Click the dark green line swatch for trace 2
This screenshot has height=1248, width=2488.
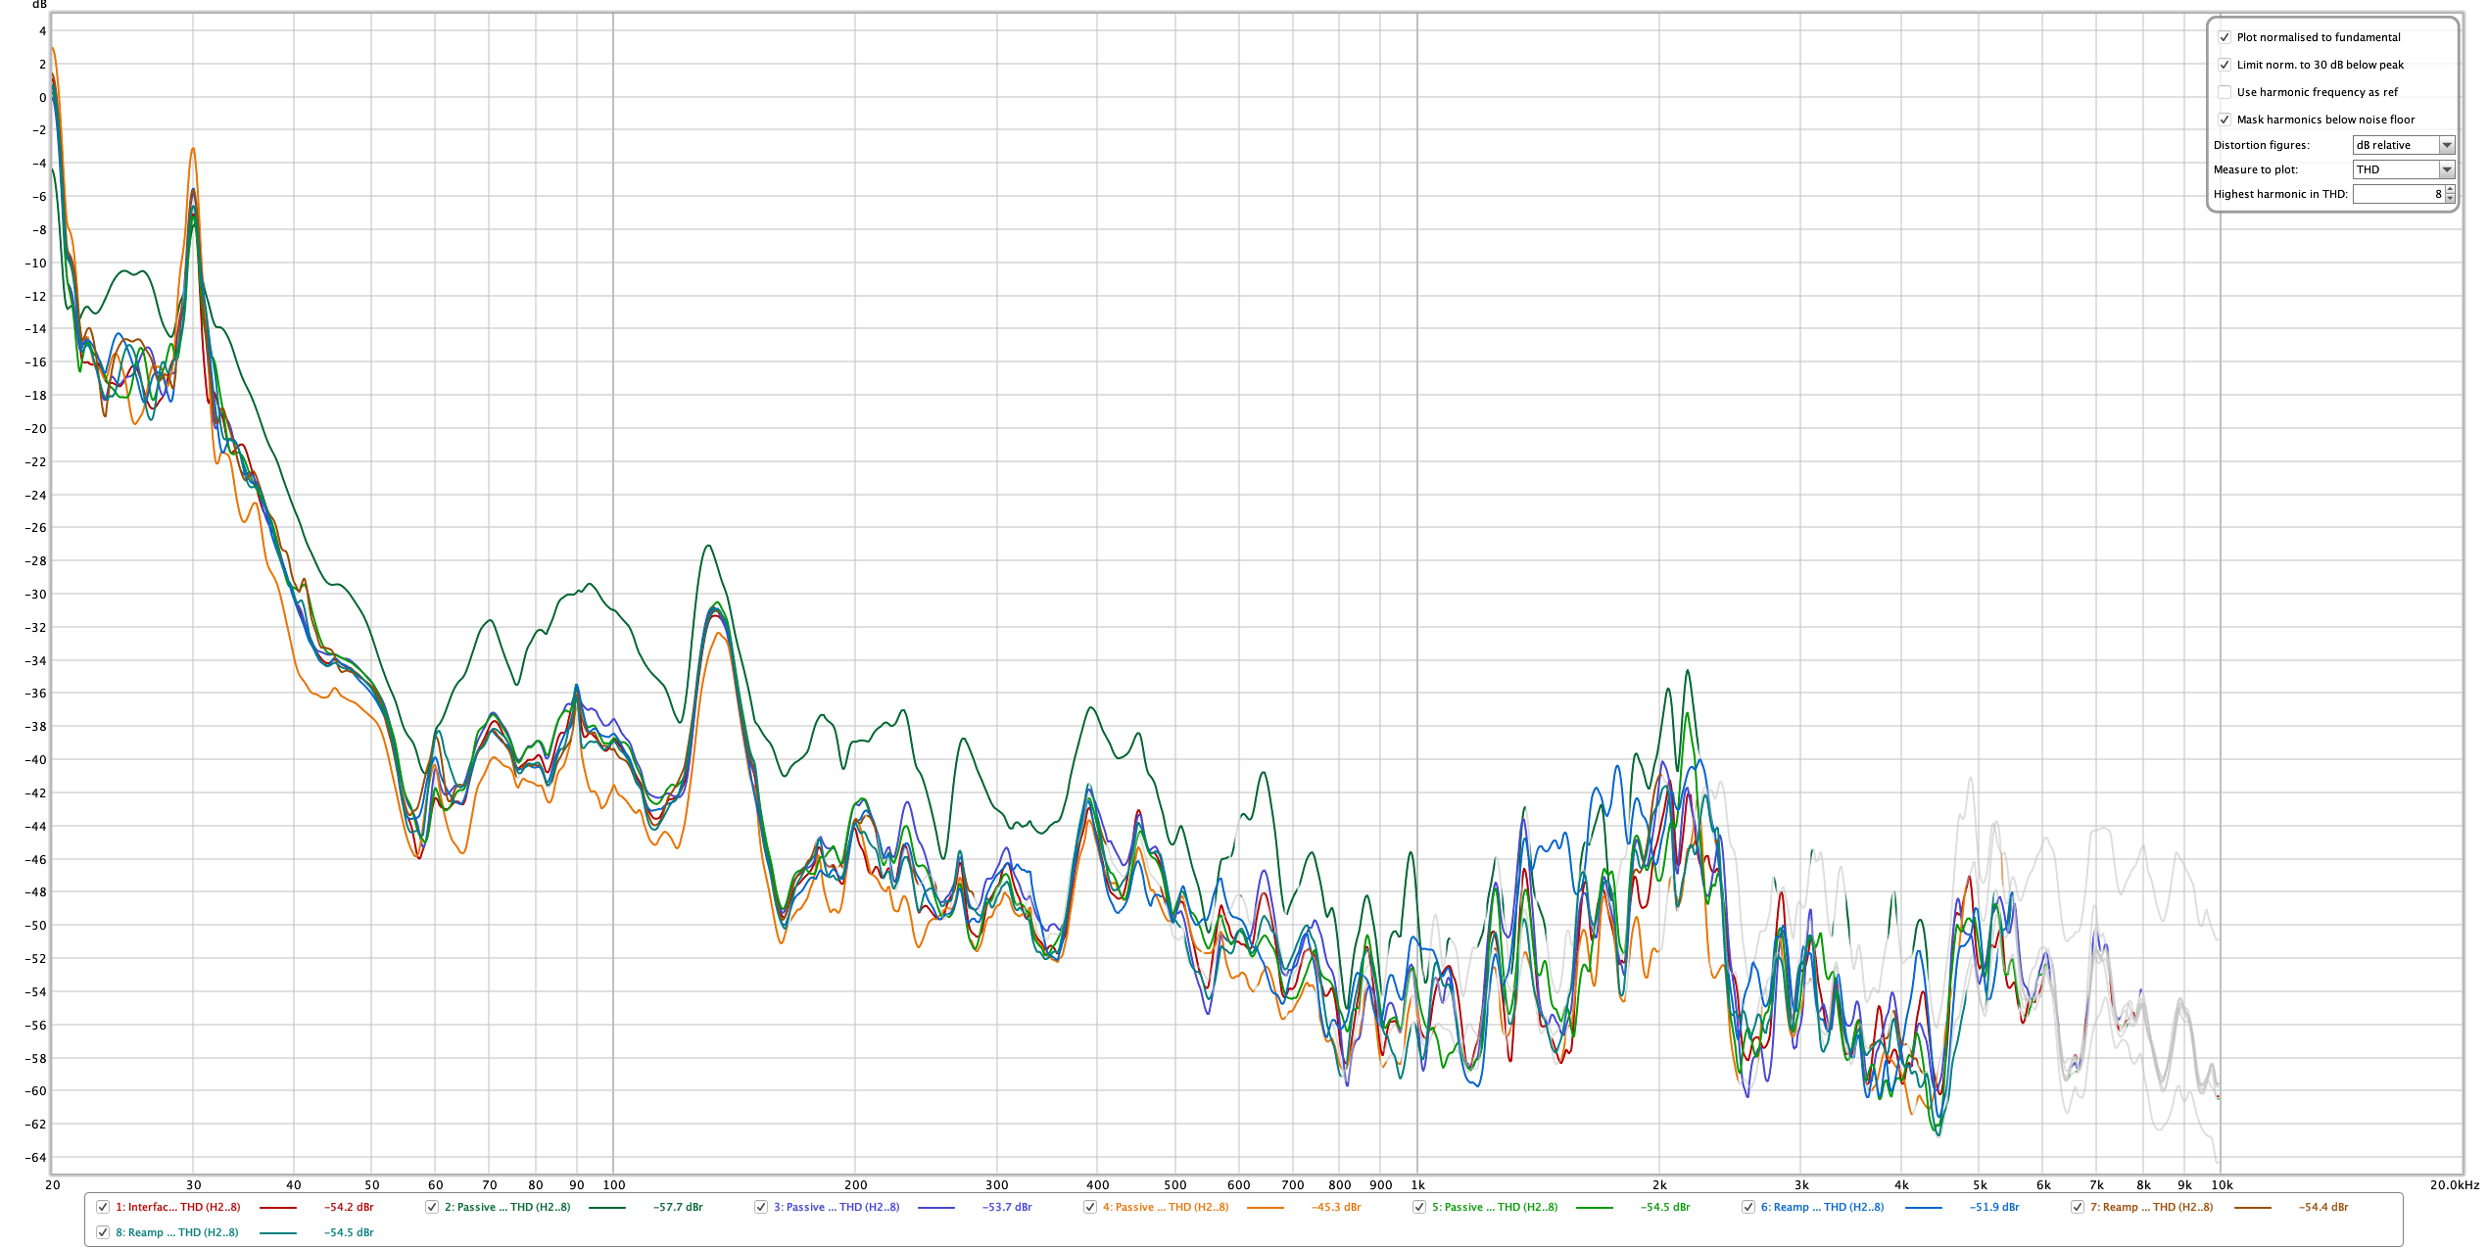[606, 1208]
